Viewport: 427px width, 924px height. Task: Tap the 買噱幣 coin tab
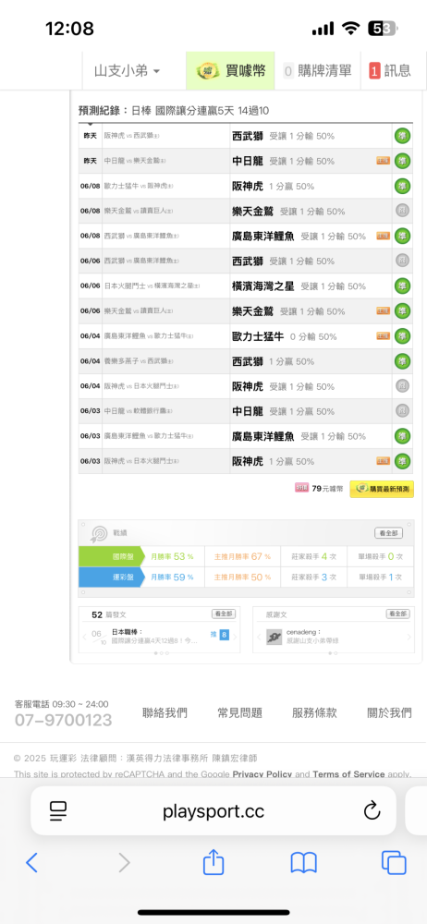pos(231,71)
